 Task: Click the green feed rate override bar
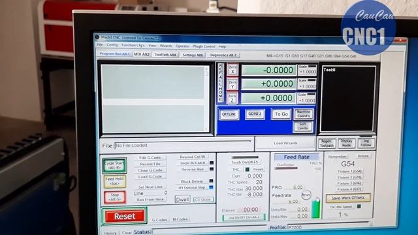pos(316,208)
